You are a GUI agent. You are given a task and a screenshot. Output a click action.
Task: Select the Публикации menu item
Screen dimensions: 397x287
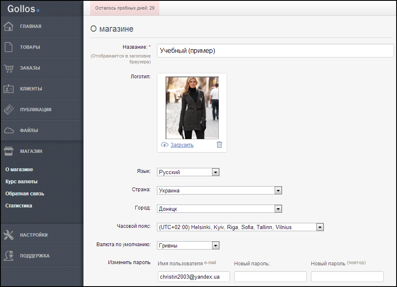[x=36, y=110]
